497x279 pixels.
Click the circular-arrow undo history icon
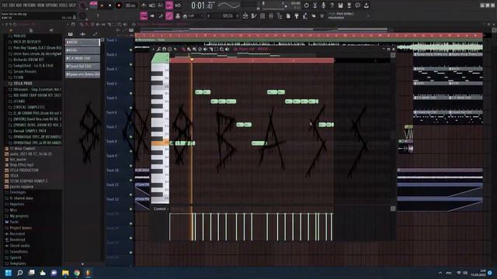click(x=306, y=5)
